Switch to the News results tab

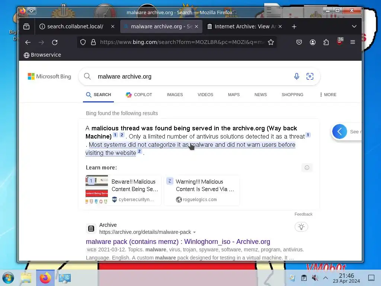point(260,95)
